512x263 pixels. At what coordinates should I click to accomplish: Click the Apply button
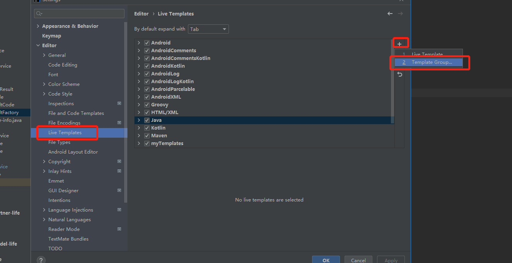coord(391,260)
